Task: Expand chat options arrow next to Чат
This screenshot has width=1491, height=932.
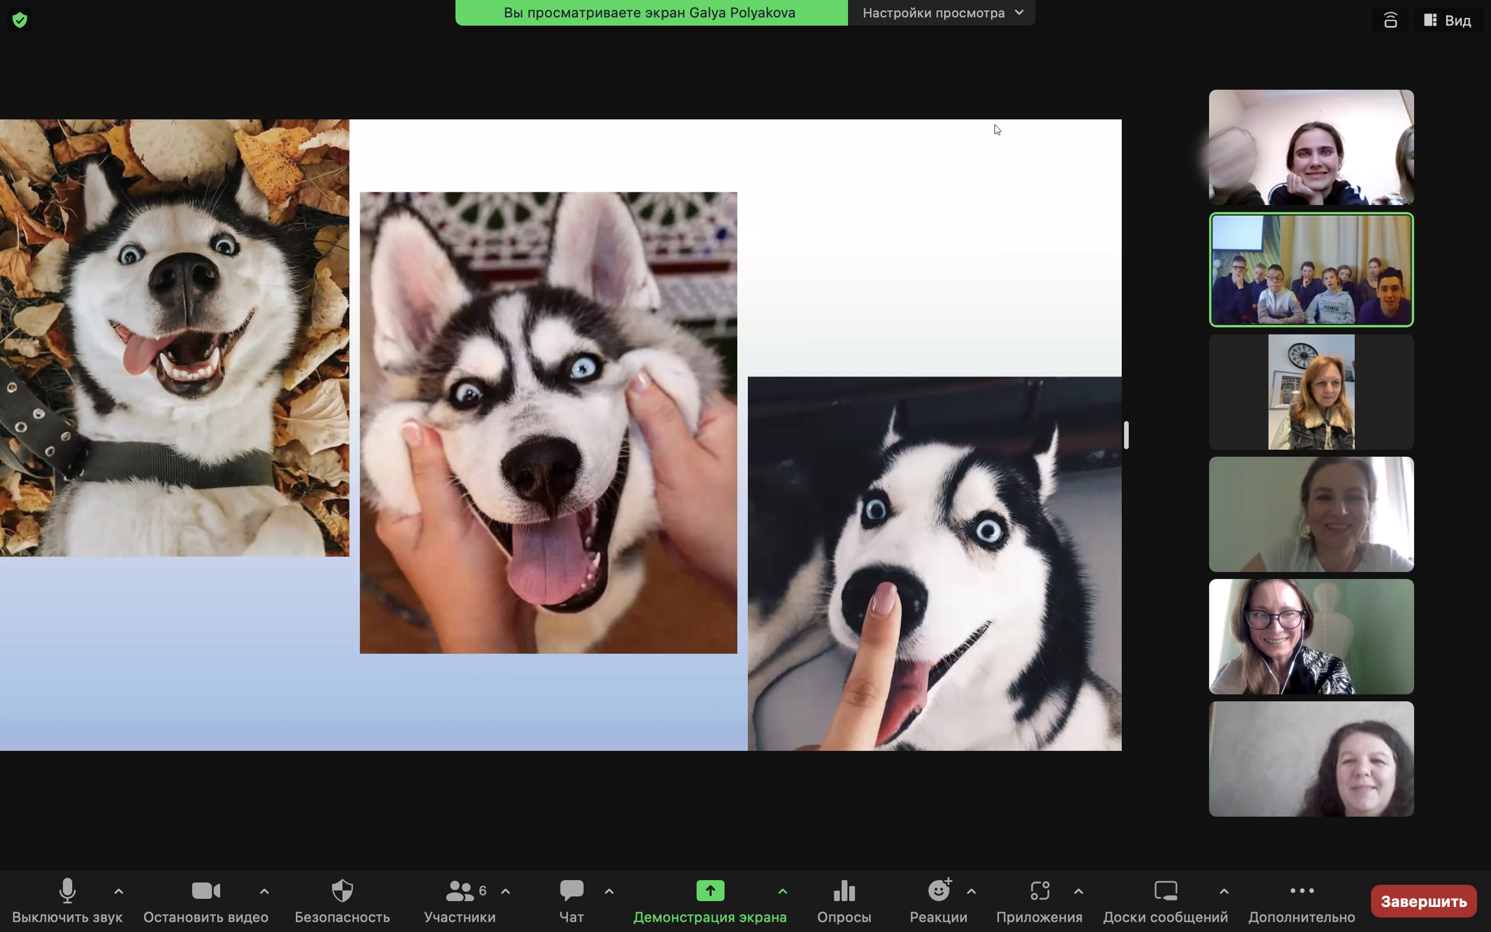Action: coord(609,891)
